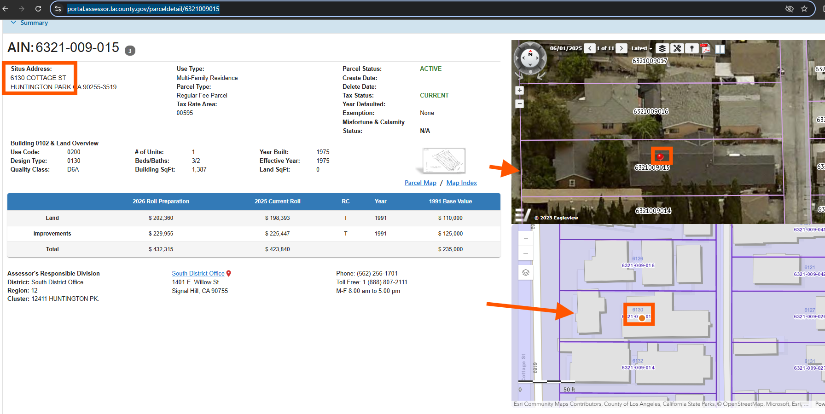
Task: Bookmark this page with the star icon
Action: pos(804,9)
